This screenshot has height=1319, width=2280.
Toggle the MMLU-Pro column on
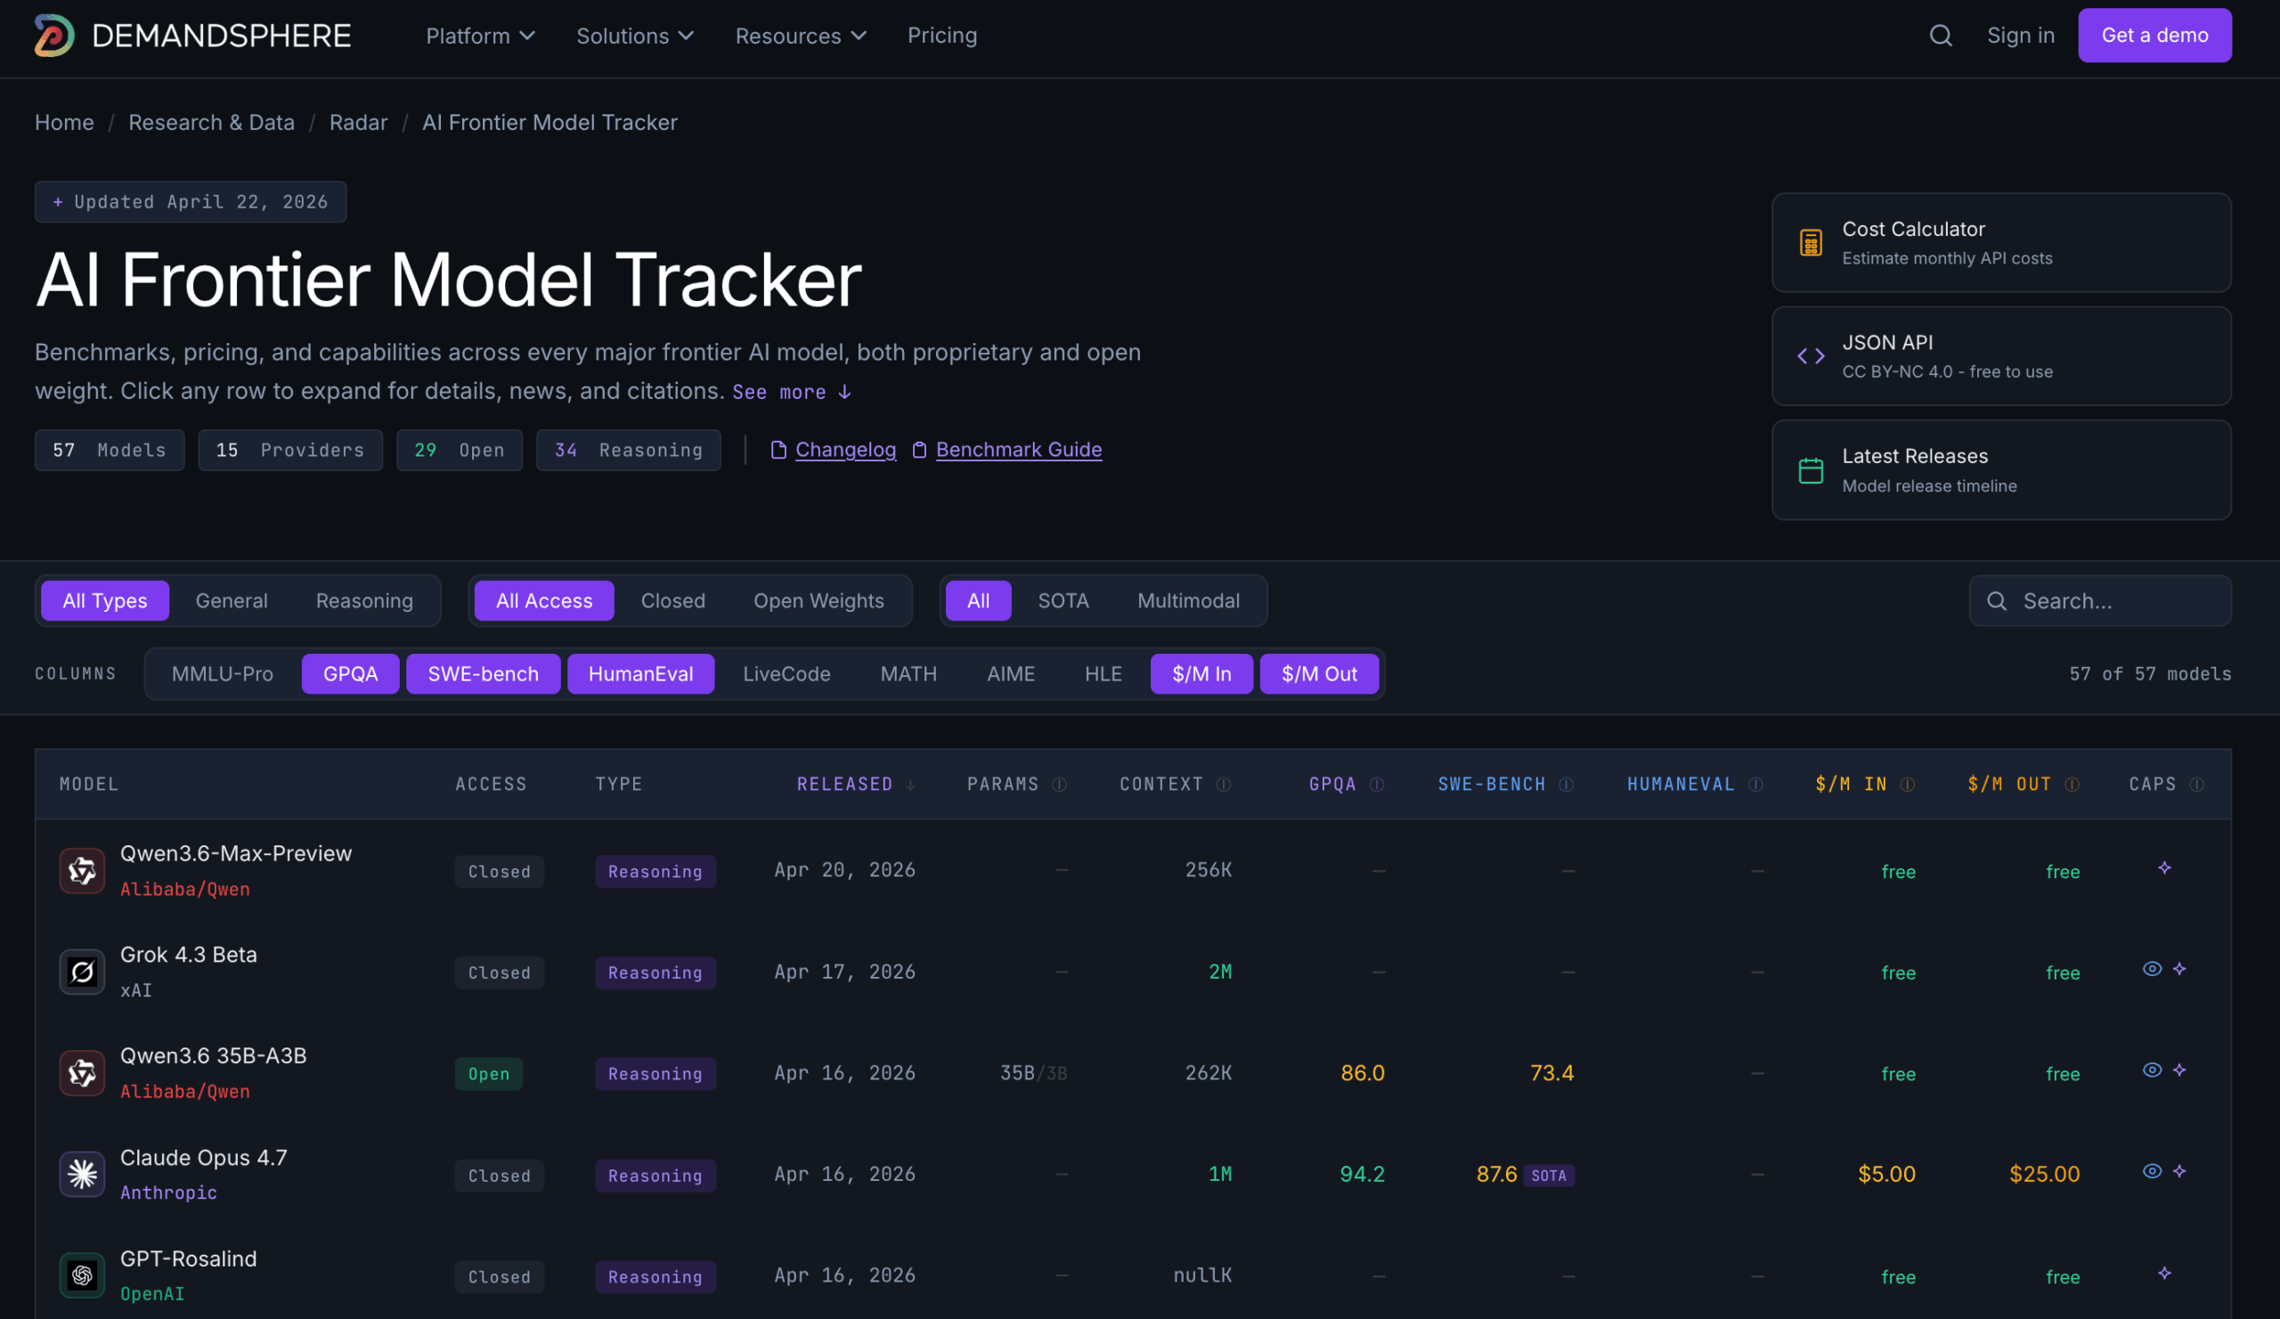point(222,674)
